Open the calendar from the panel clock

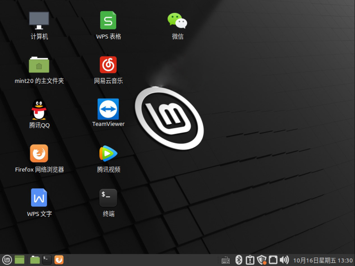pyautogui.click(x=323, y=260)
